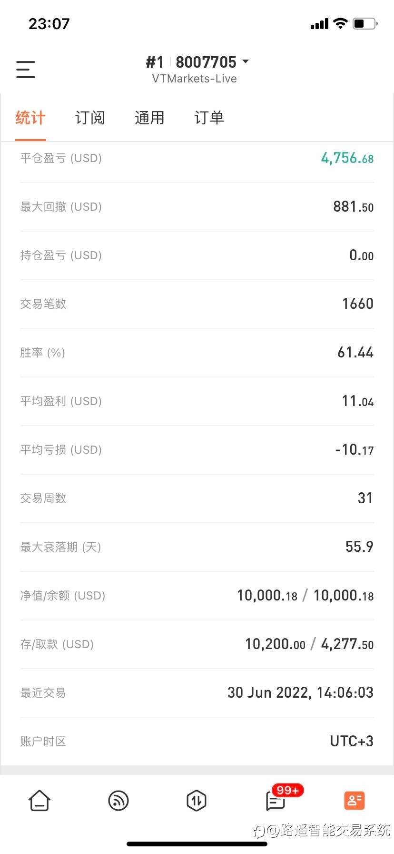
Task: Open the trade arrows hexagon icon
Action: (197, 801)
